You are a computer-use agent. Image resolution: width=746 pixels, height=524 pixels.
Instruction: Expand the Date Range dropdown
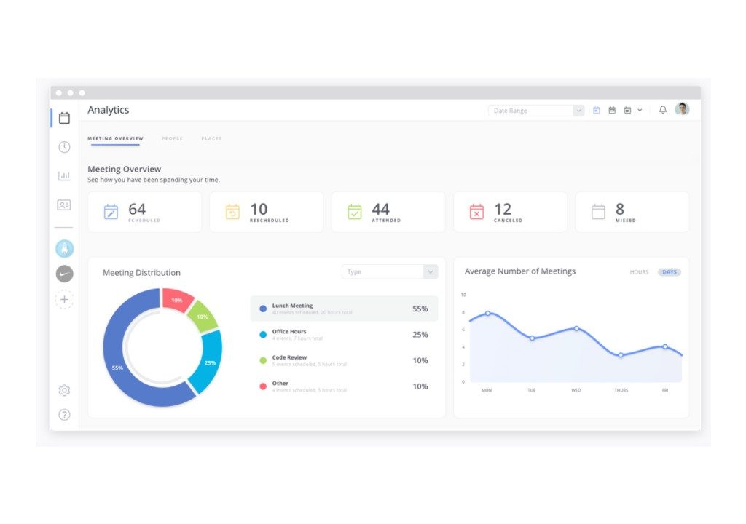click(536, 111)
